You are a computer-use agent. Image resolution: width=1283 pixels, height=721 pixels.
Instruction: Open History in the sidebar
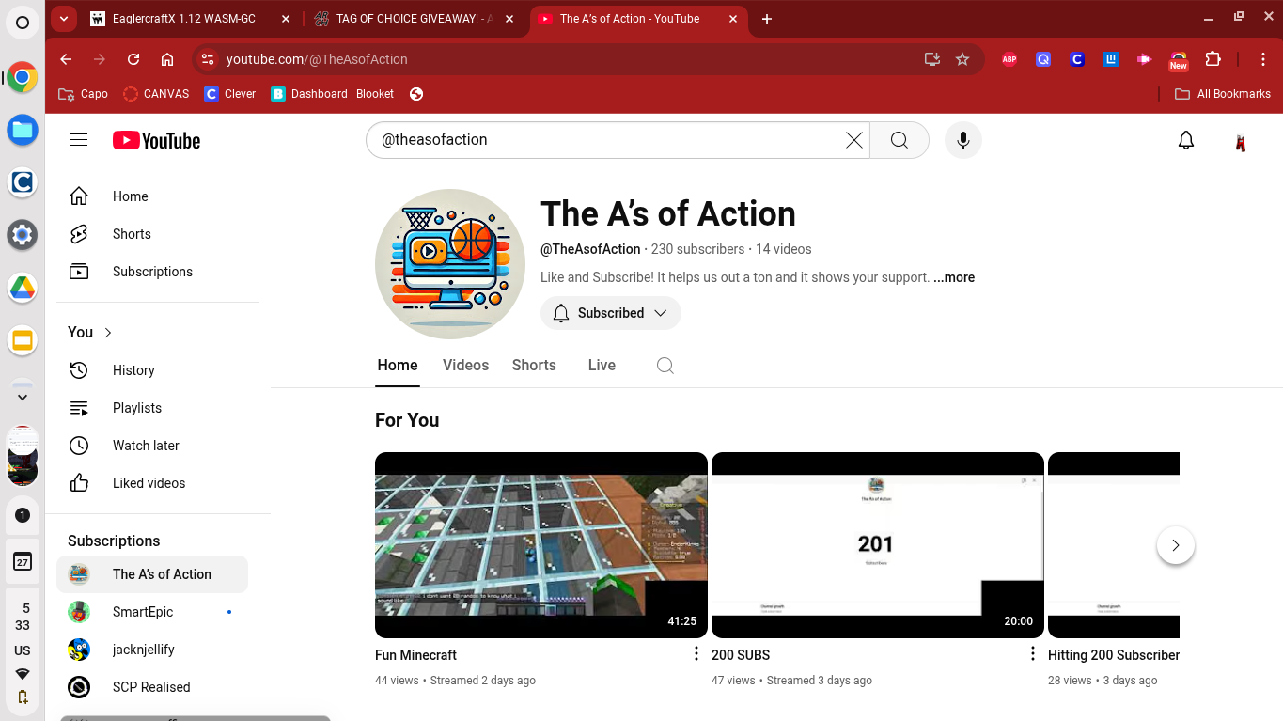pyautogui.click(x=152, y=370)
